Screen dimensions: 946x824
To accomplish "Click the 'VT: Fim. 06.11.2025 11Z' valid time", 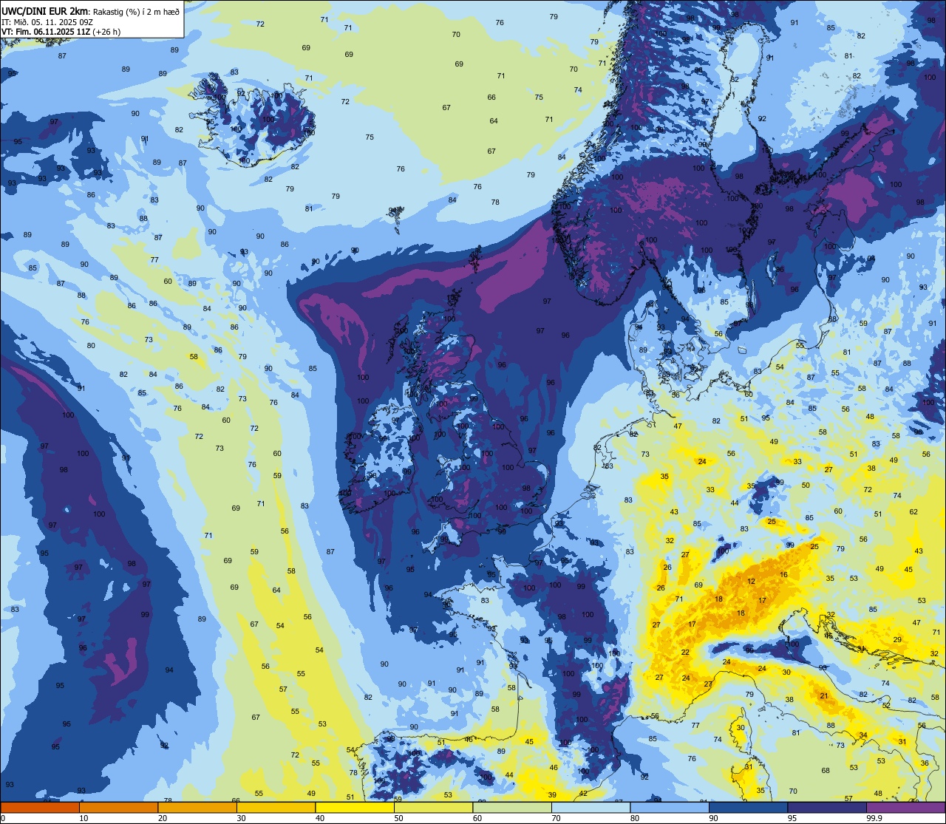I will 46,32.
